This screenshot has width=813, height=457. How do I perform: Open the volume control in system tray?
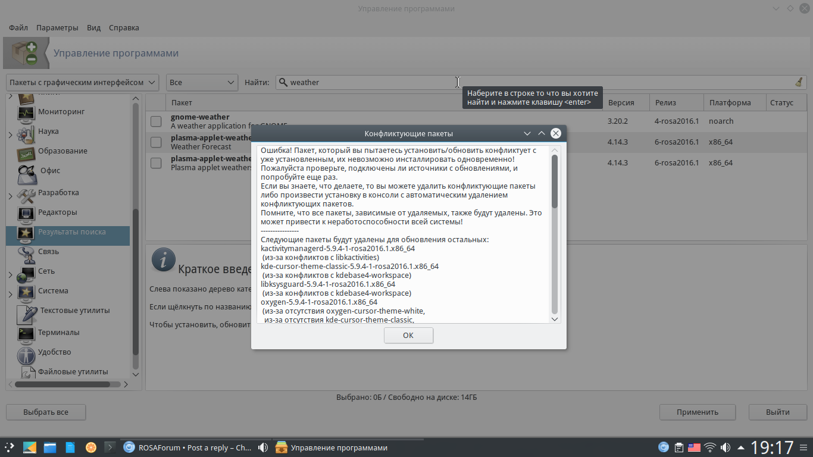(x=725, y=447)
